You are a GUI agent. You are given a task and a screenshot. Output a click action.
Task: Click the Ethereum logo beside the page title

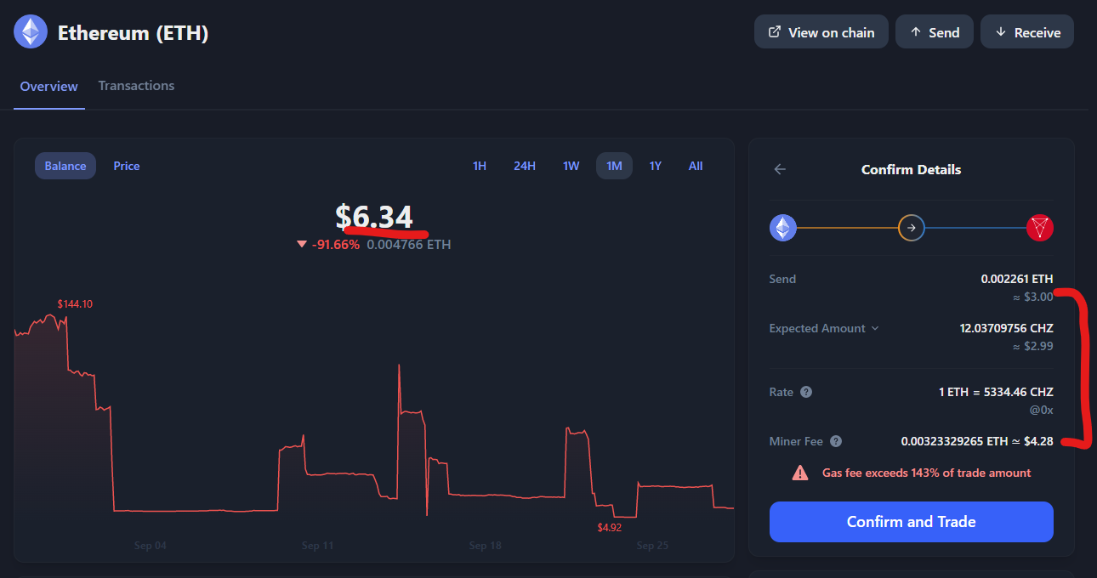point(31,32)
